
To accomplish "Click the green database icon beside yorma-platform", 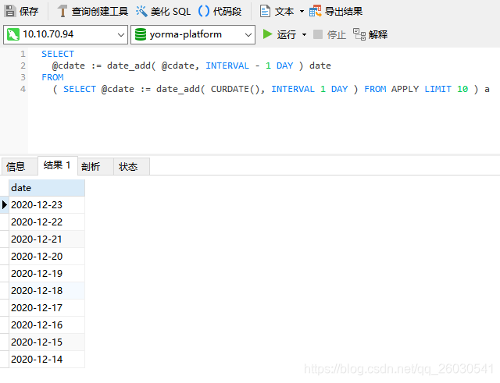I will 141,34.
